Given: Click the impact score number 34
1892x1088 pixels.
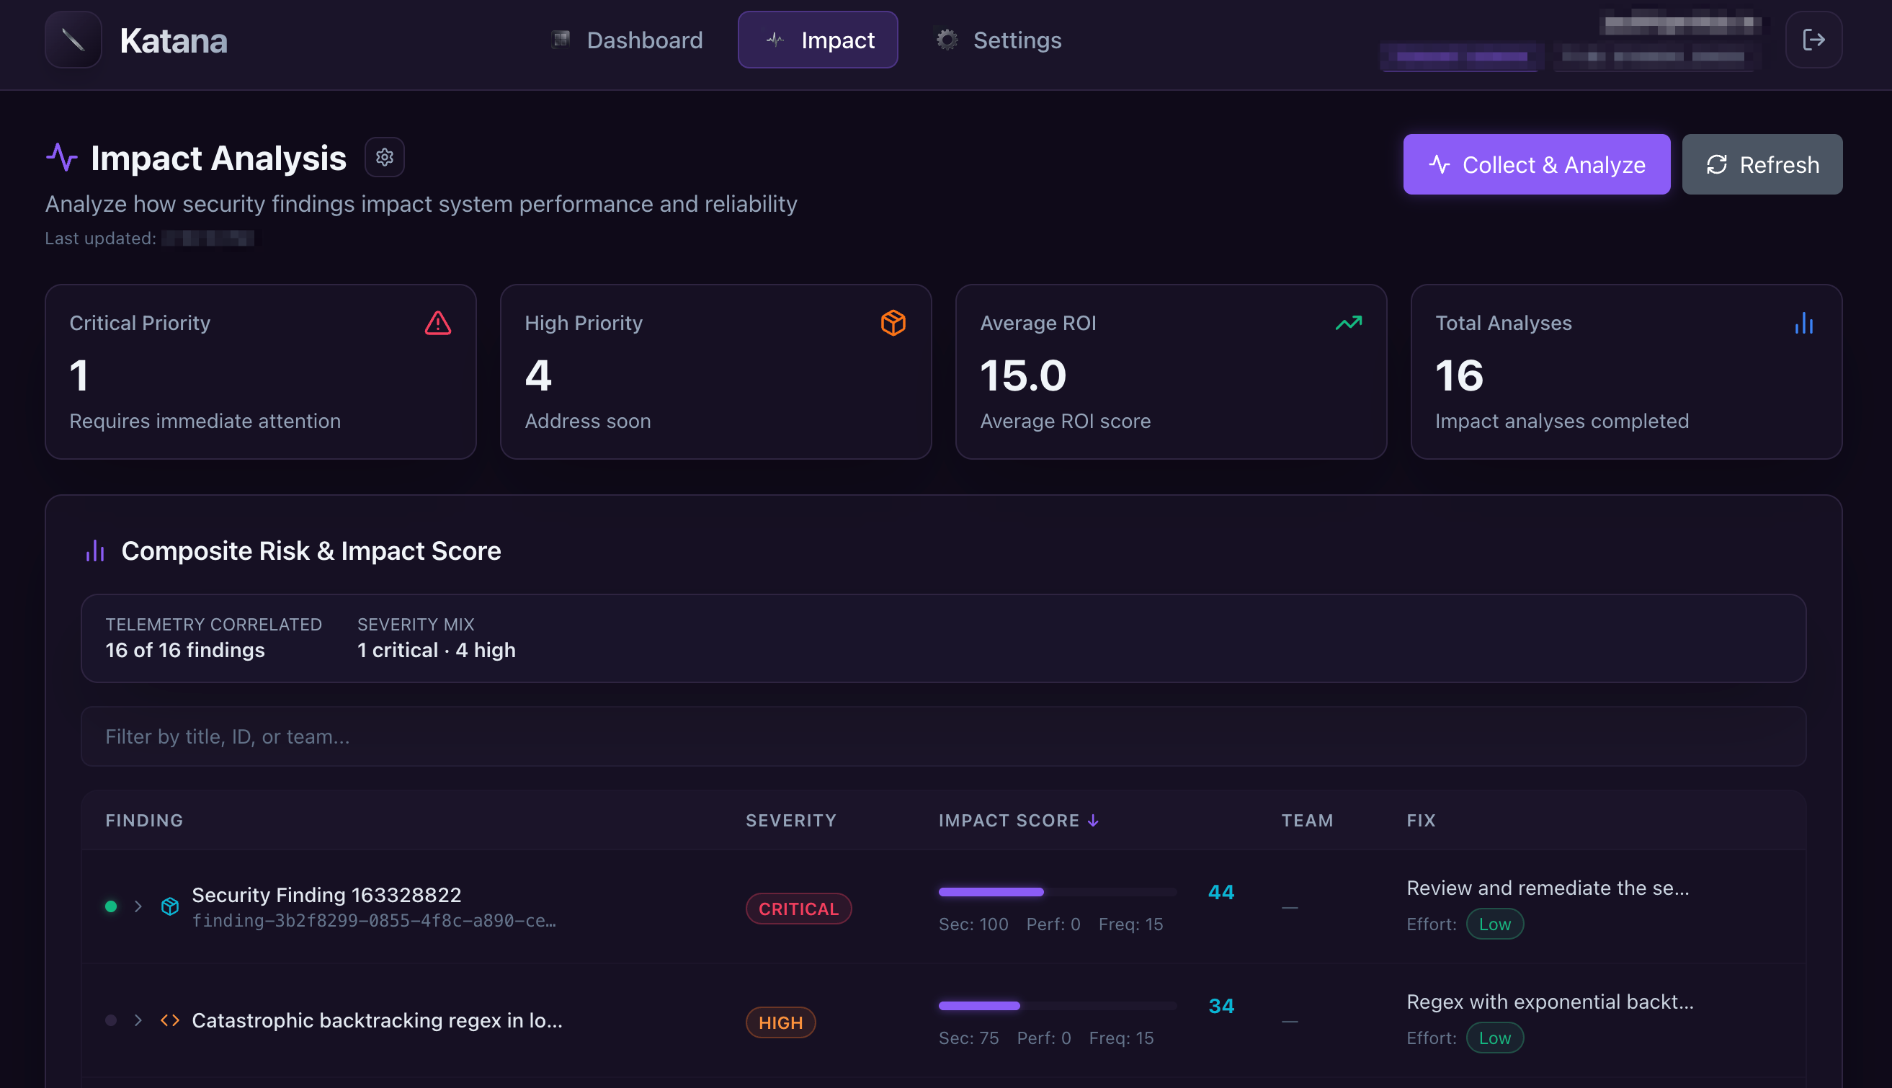Looking at the screenshot, I should [1221, 1005].
